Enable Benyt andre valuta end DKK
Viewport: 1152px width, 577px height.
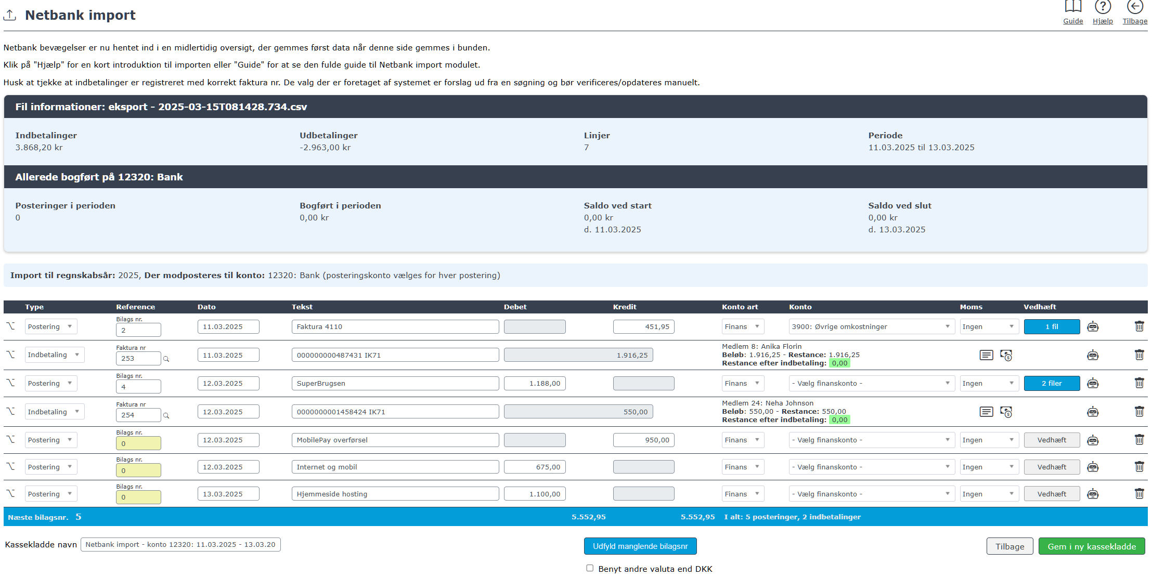coord(589,568)
